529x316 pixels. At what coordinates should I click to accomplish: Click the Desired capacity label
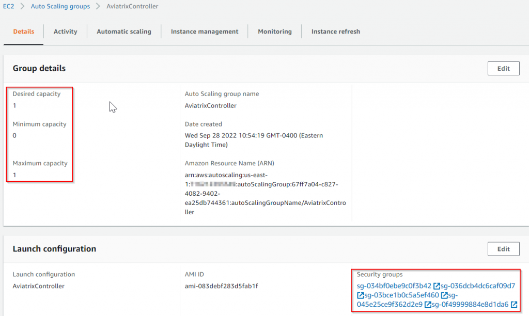click(37, 94)
